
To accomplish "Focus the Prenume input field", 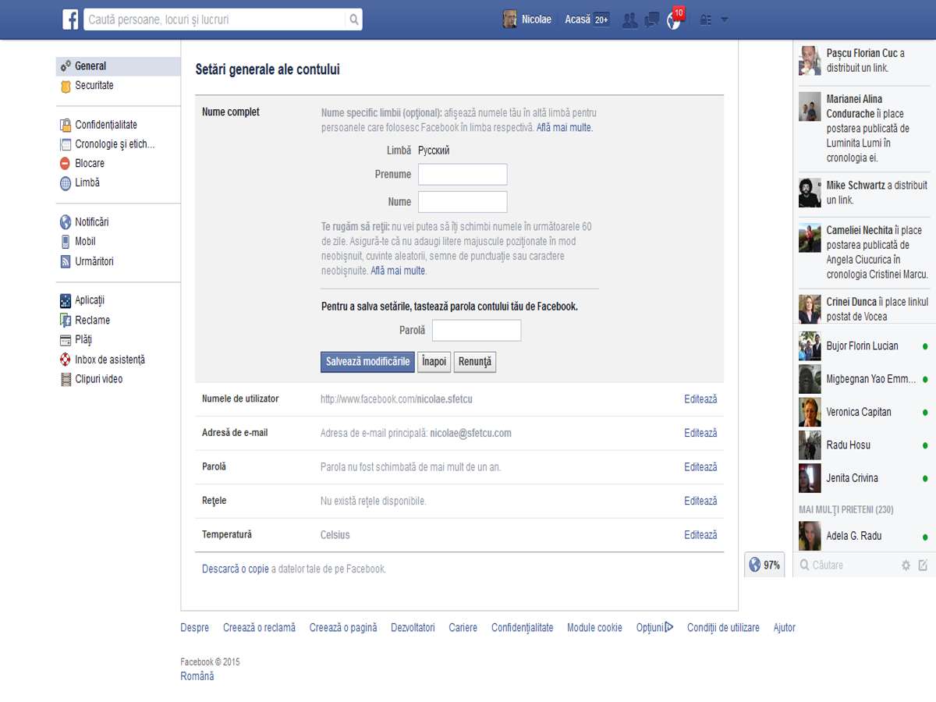I will click(x=463, y=175).
